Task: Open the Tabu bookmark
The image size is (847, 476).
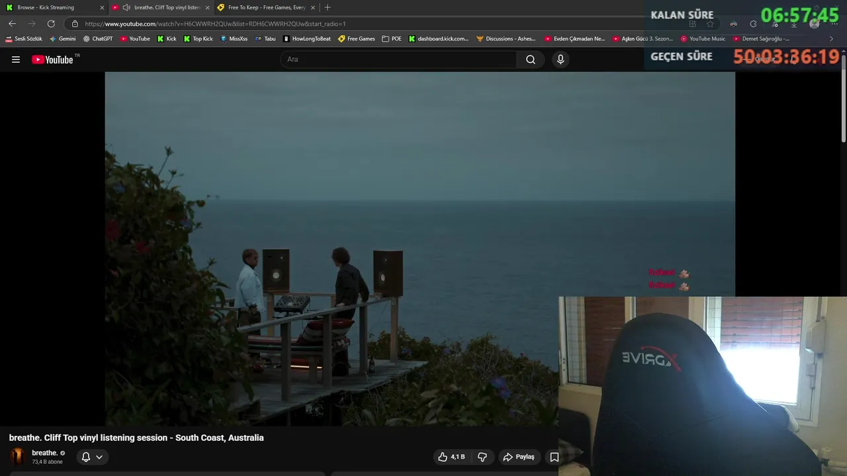Action: point(265,39)
